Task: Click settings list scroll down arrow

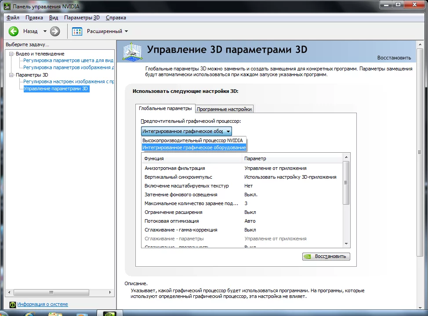Action: coord(346,243)
